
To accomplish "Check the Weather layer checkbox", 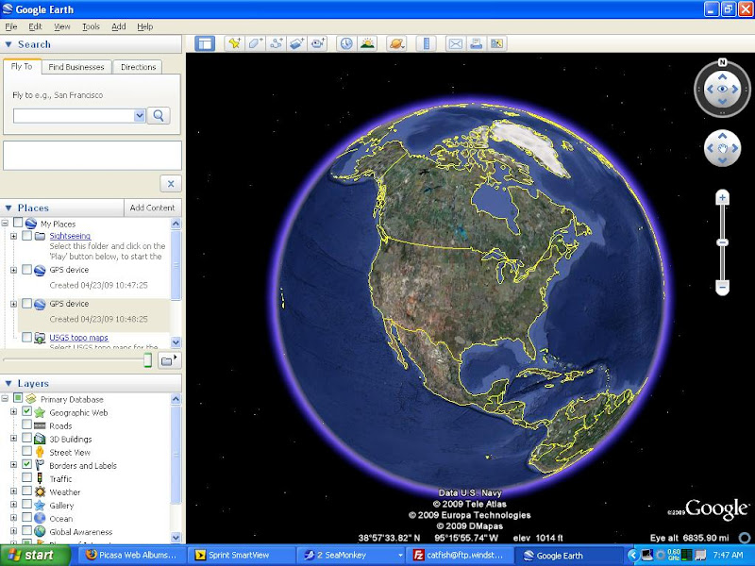I will [26, 491].
